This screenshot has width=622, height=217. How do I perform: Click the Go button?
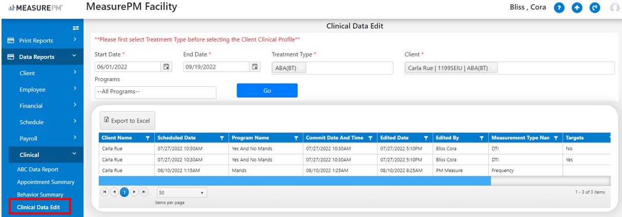tap(267, 91)
